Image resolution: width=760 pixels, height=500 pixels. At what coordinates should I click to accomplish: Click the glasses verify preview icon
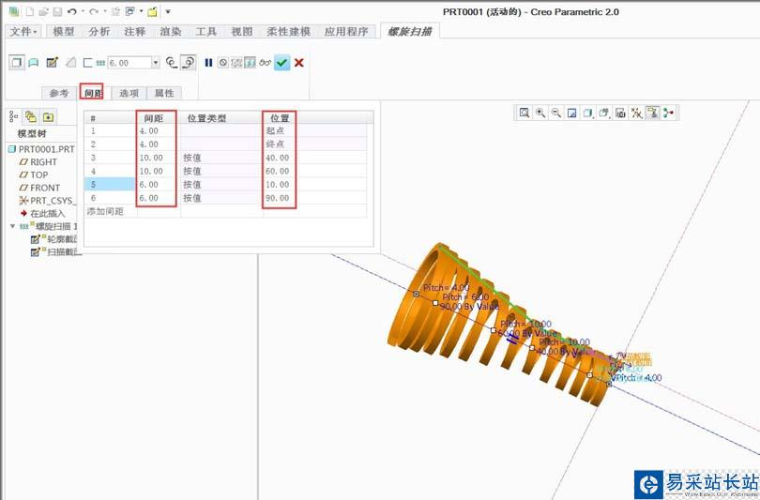(265, 63)
